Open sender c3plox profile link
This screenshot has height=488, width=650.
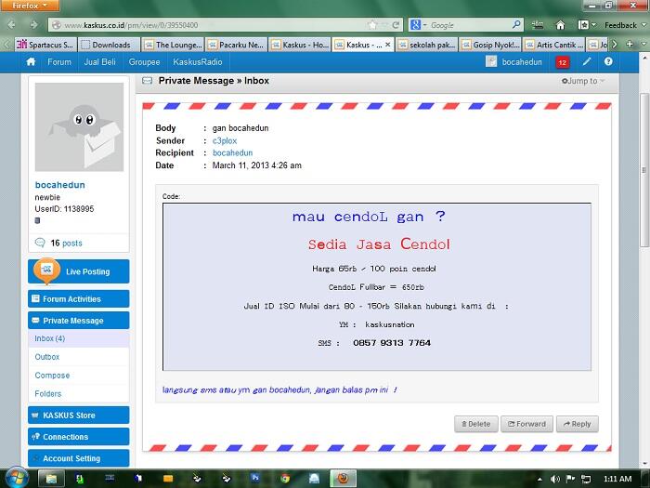click(x=225, y=140)
